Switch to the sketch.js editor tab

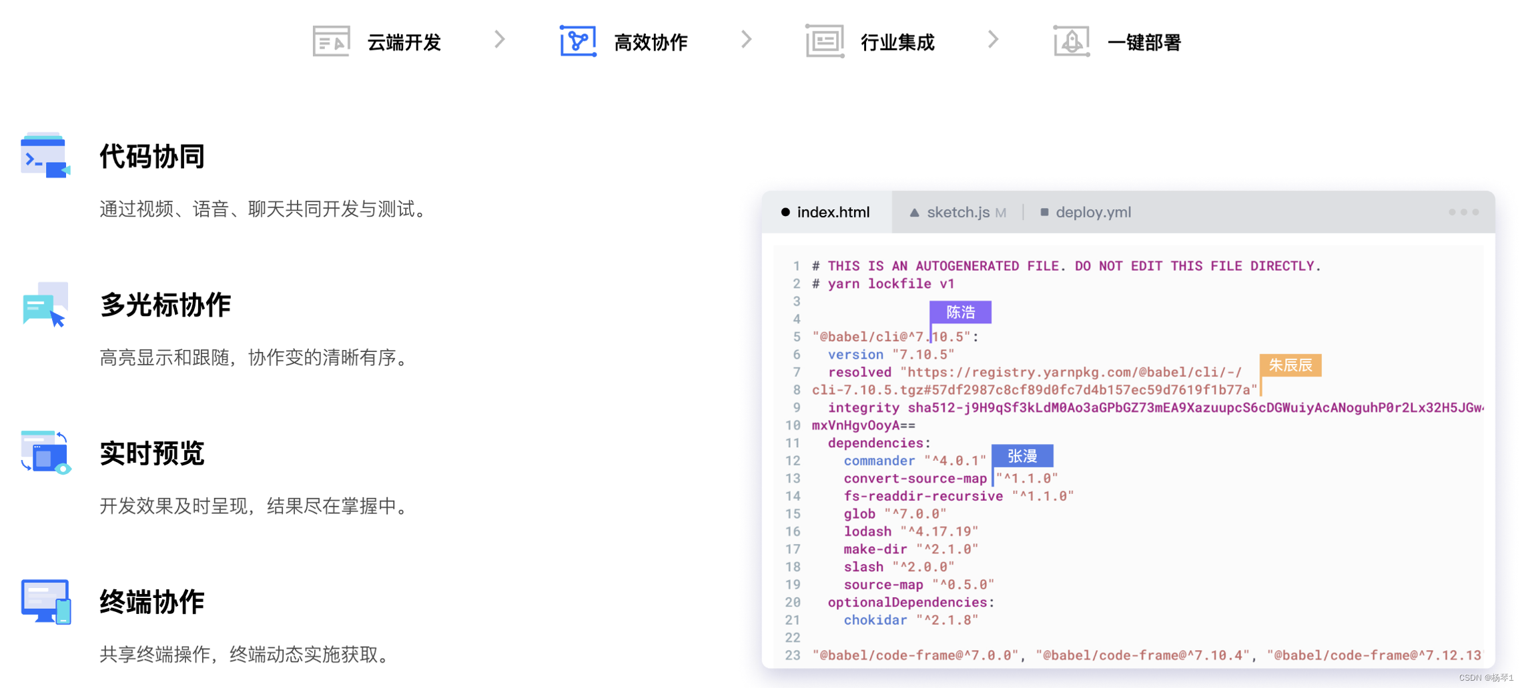point(958,212)
